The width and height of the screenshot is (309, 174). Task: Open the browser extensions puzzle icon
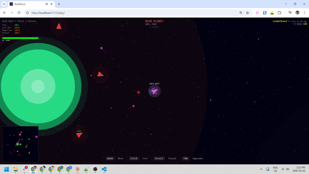(x=279, y=13)
